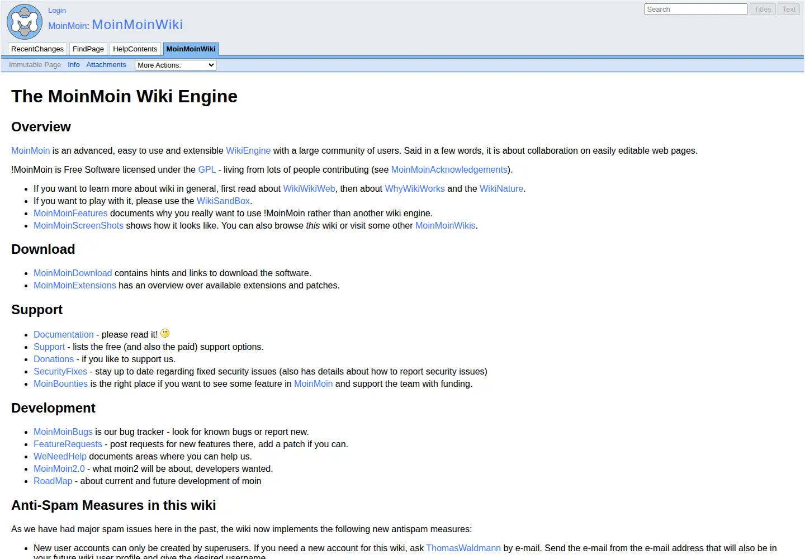805x559 pixels.
Task: Open the MoinMoinFeatures link
Action: (x=70, y=213)
